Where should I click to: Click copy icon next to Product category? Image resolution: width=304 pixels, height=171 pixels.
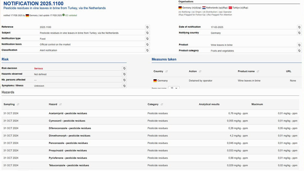[299, 51]
